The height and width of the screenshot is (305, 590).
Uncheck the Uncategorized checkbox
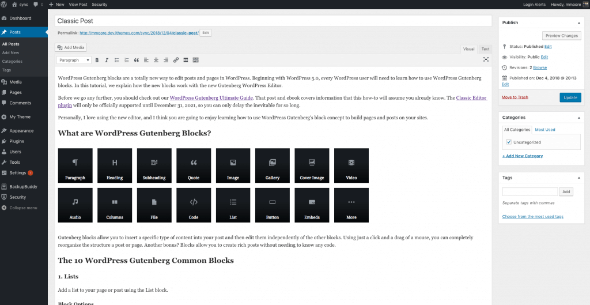(x=509, y=142)
